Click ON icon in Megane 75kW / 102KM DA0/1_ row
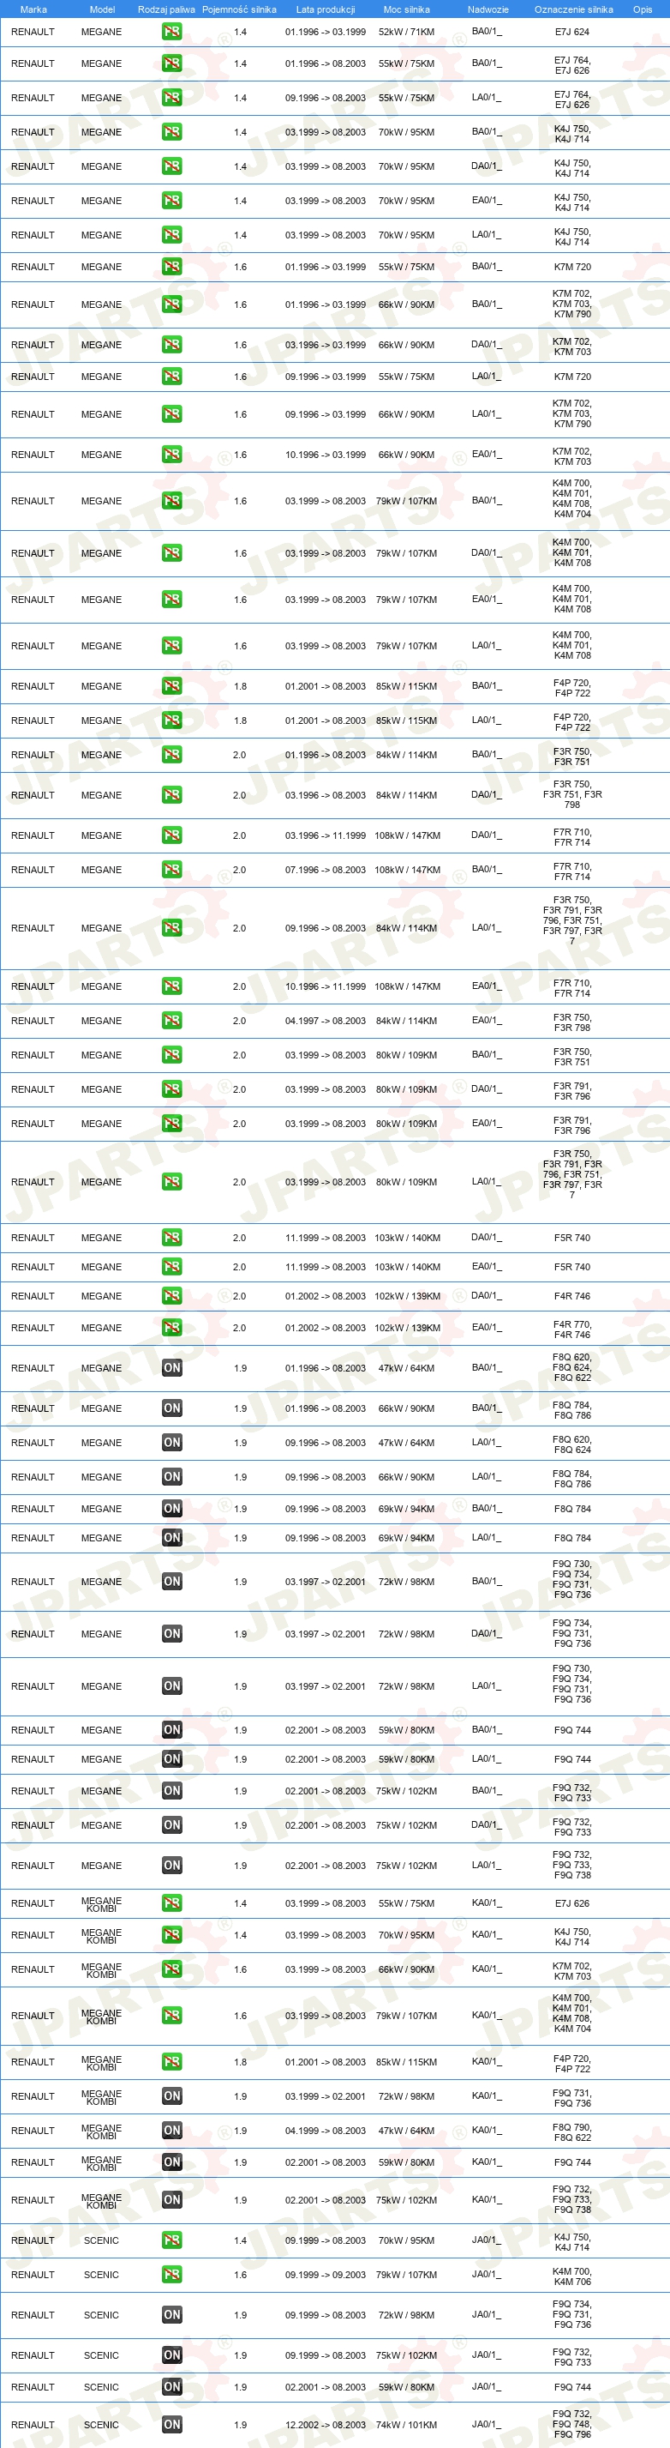This screenshot has width=670, height=2448. [x=171, y=1825]
